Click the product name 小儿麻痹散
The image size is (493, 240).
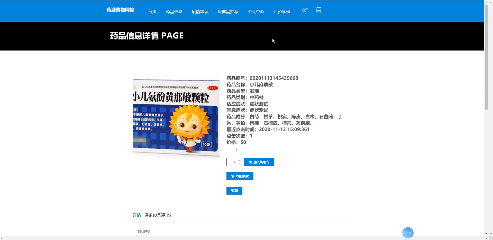coord(261,84)
